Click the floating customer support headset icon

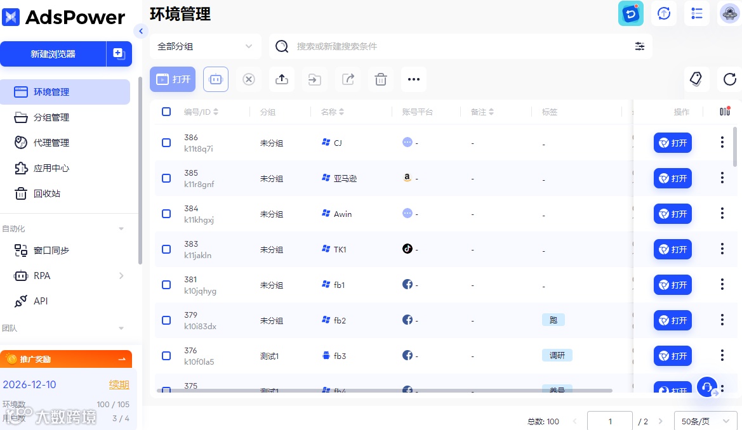[x=707, y=387]
